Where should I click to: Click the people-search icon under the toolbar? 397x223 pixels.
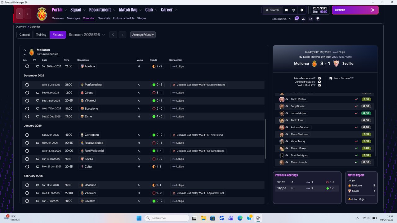(x=303, y=19)
